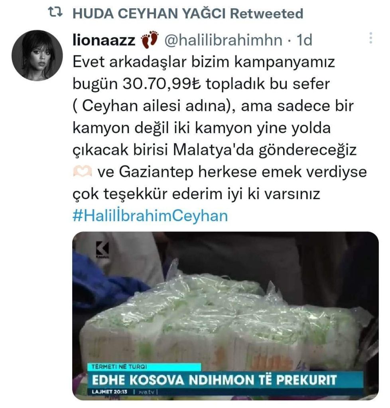Open HUDA CEYHAN YAĞCI's profile link
390x408 pixels.
tap(149, 14)
